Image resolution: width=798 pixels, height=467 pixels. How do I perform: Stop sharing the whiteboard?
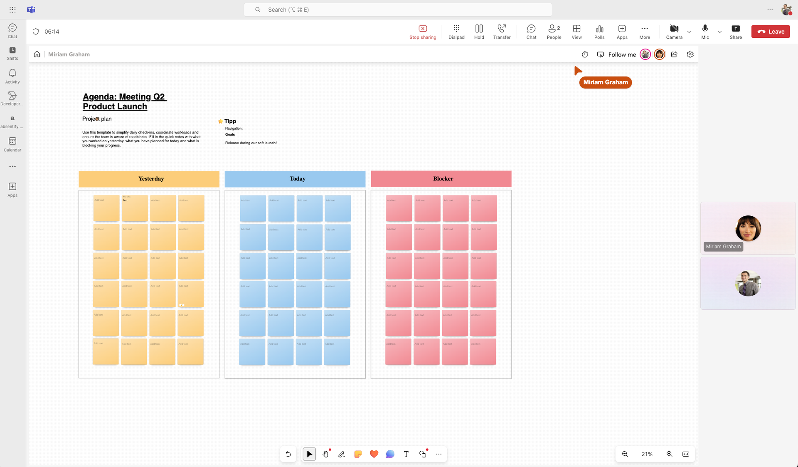pyautogui.click(x=423, y=32)
